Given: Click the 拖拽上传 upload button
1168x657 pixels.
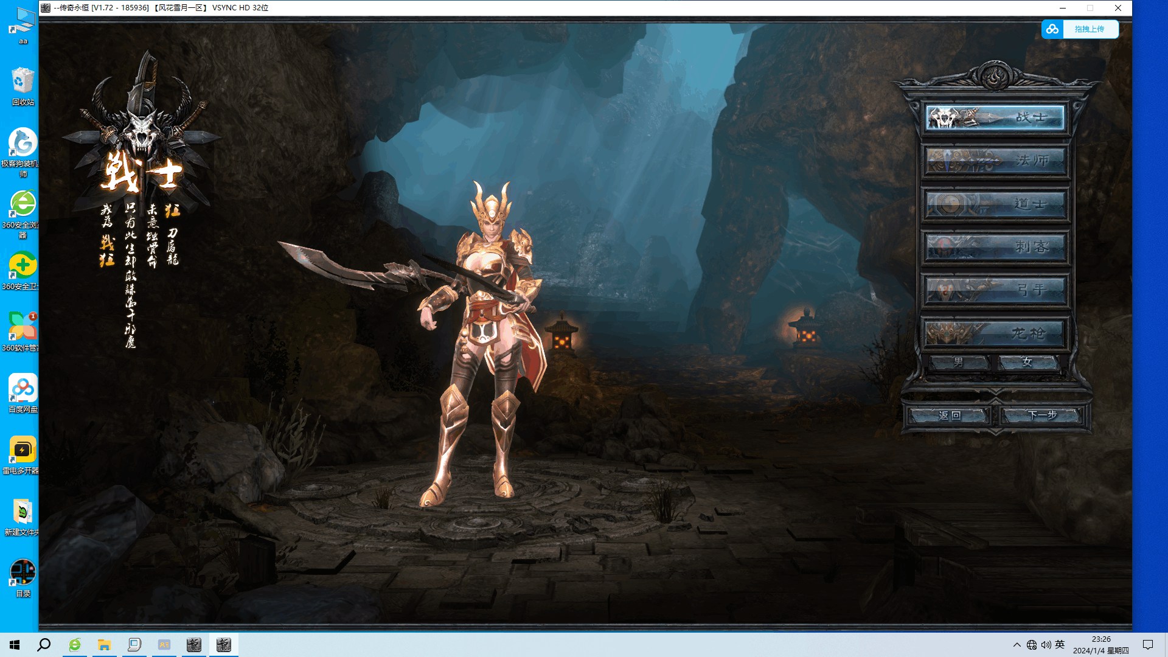Looking at the screenshot, I should (x=1090, y=29).
